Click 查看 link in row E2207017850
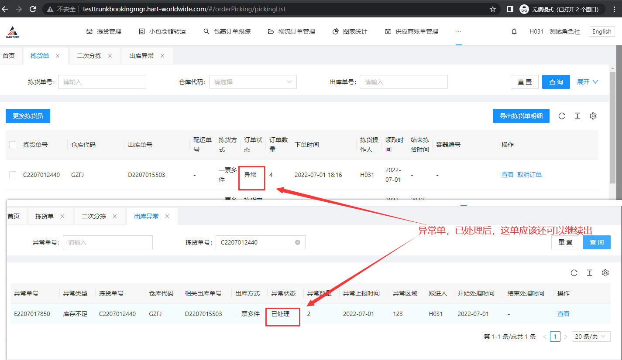This screenshot has height=360, width=622. pos(564,314)
